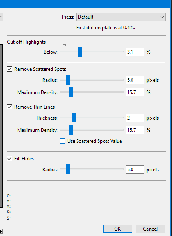Click the Press dropdown arrow chevron
Image resolution: width=172 pixels, height=236 pixels.
162,17
